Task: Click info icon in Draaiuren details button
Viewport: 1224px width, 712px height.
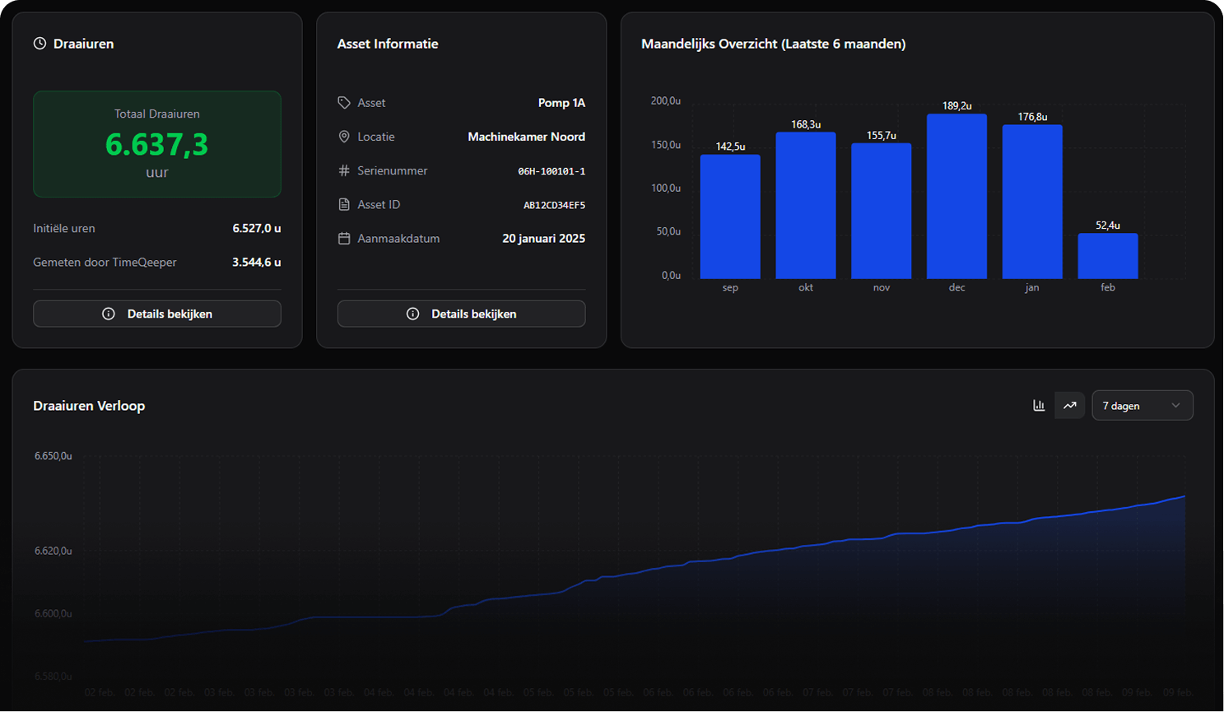Action: [x=108, y=314]
